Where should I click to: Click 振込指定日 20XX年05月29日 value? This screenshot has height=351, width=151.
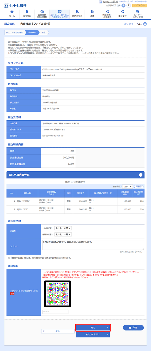[x=50, y=102]
